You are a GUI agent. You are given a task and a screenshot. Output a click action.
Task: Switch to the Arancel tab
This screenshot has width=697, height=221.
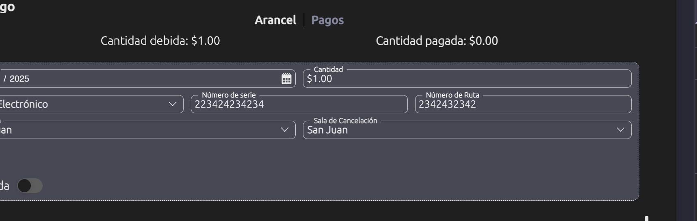[275, 20]
